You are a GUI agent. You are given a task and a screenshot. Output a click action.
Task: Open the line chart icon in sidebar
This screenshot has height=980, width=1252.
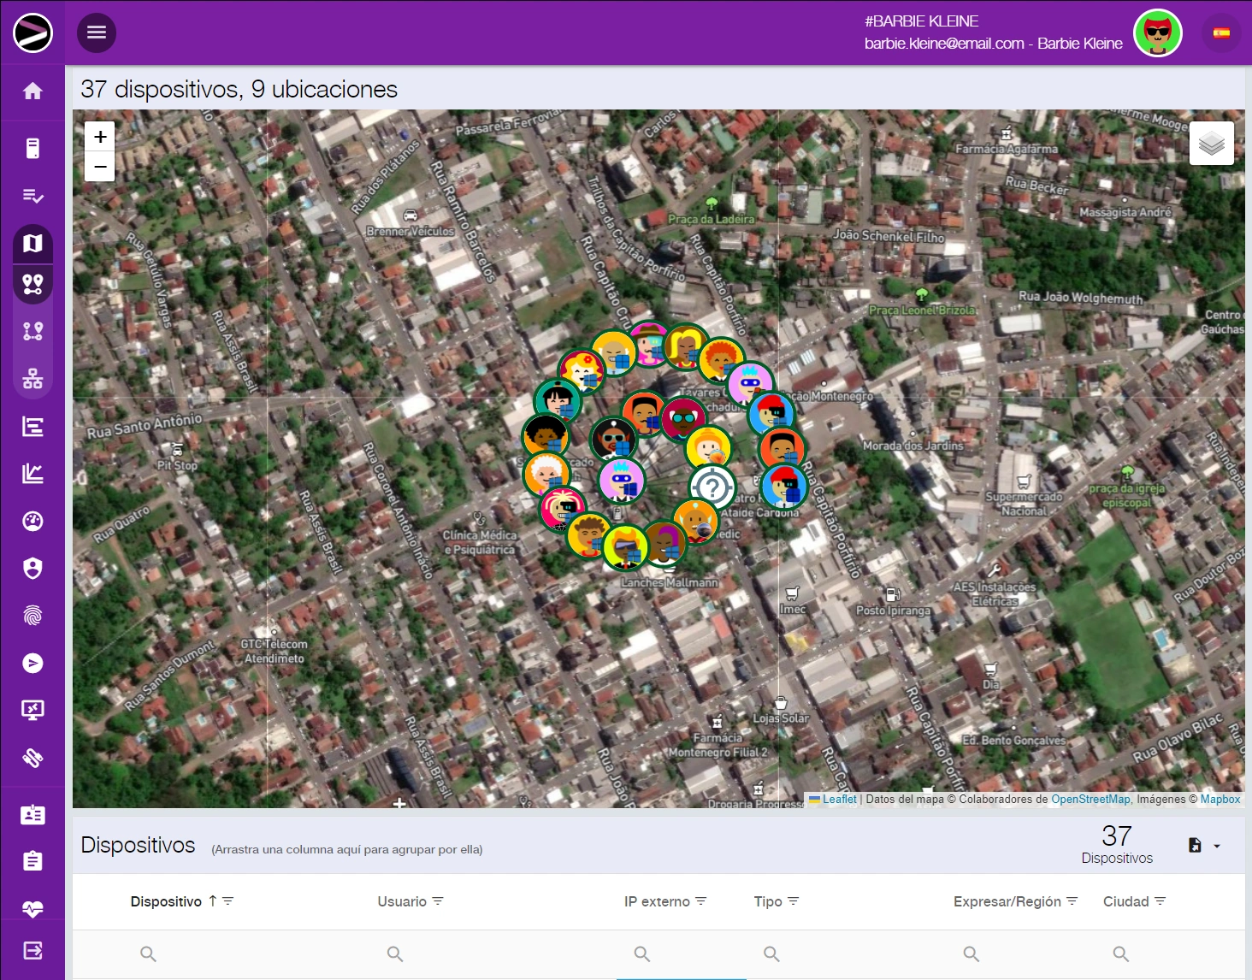(x=32, y=474)
